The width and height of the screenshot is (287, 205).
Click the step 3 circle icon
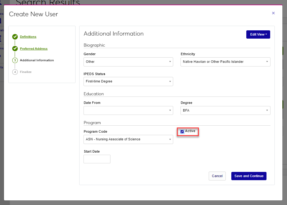coord(15,60)
